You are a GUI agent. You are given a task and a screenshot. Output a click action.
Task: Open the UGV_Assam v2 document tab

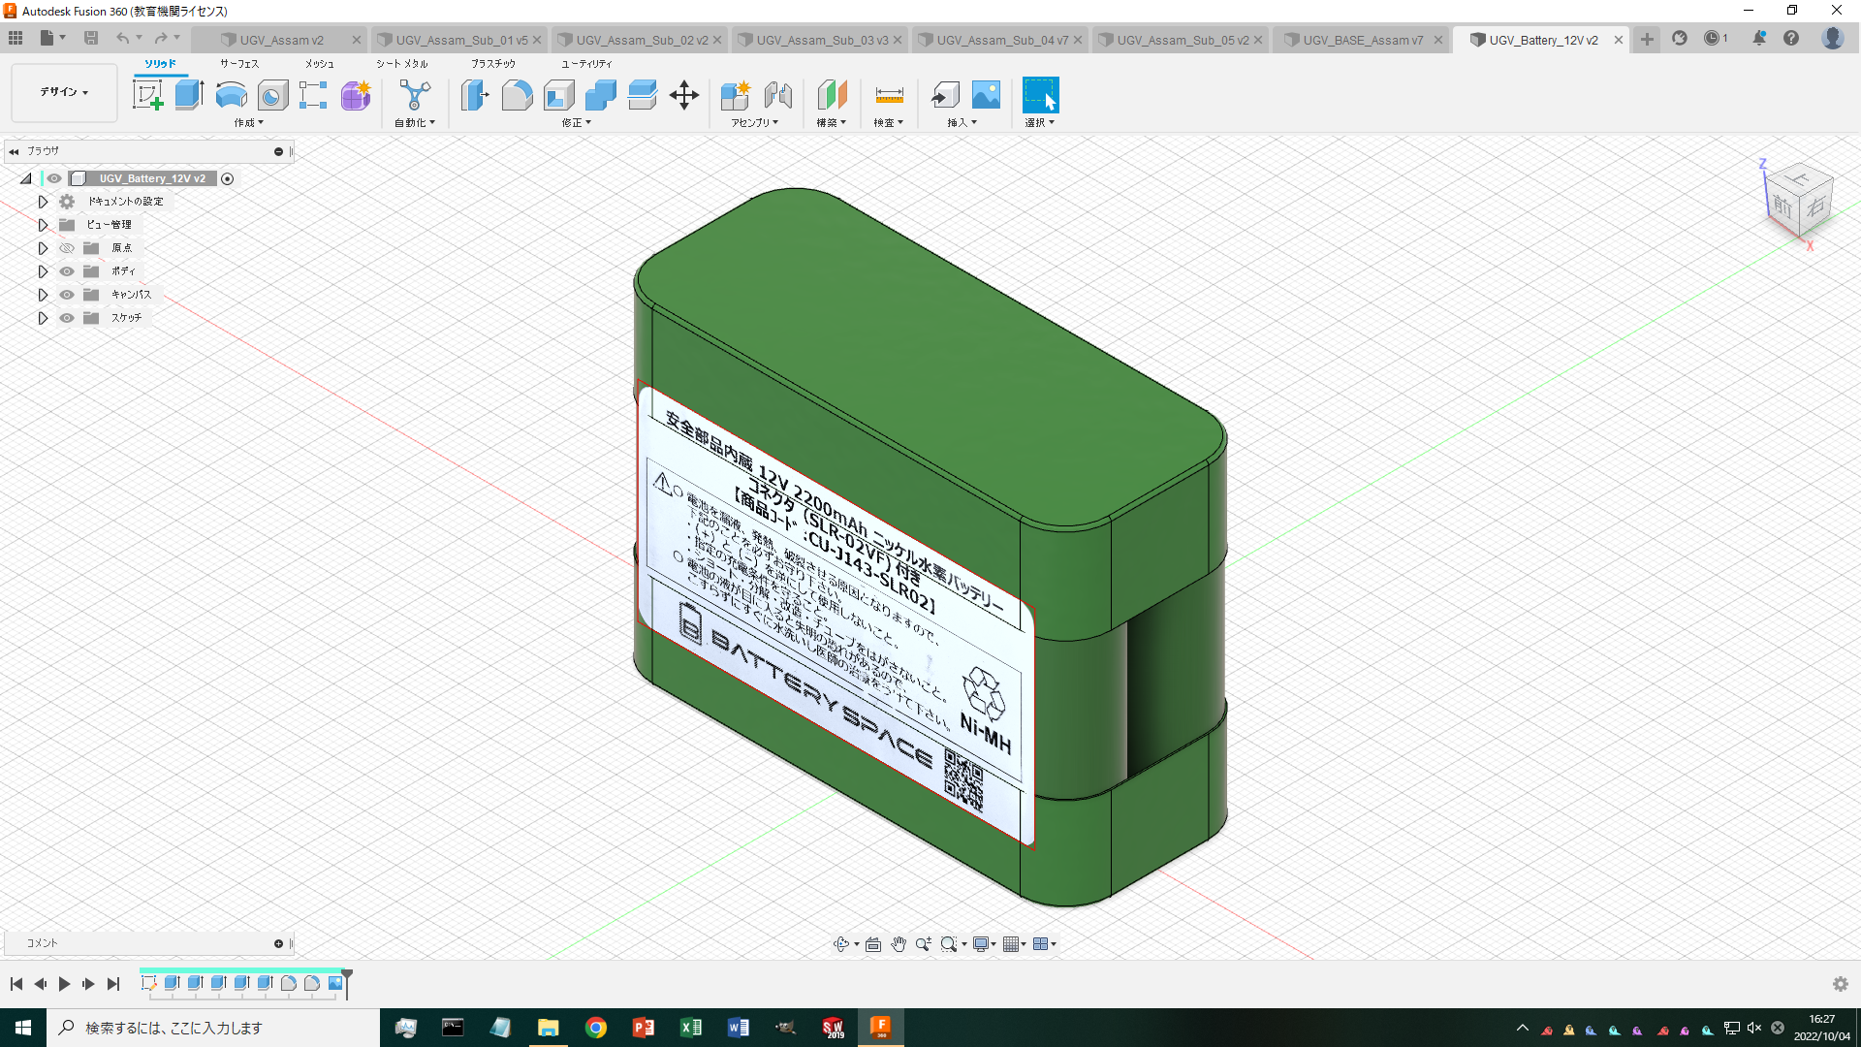(281, 40)
